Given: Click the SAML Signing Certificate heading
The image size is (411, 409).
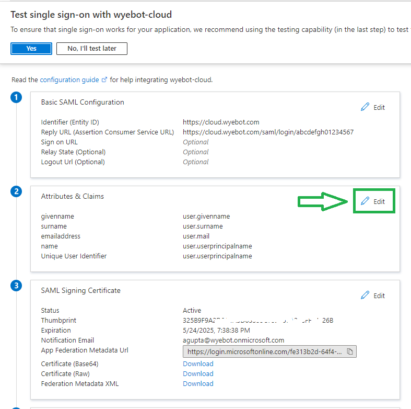Looking at the screenshot, I should point(81,291).
